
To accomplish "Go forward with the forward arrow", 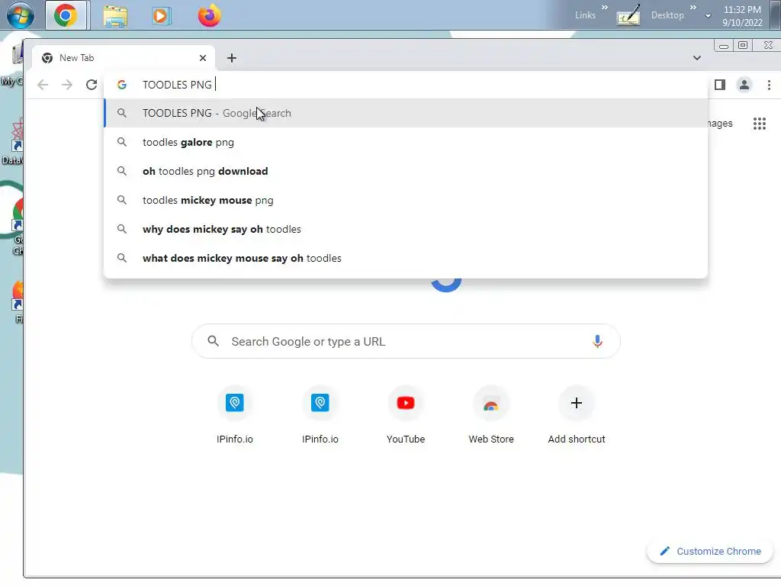I will click(x=67, y=85).
